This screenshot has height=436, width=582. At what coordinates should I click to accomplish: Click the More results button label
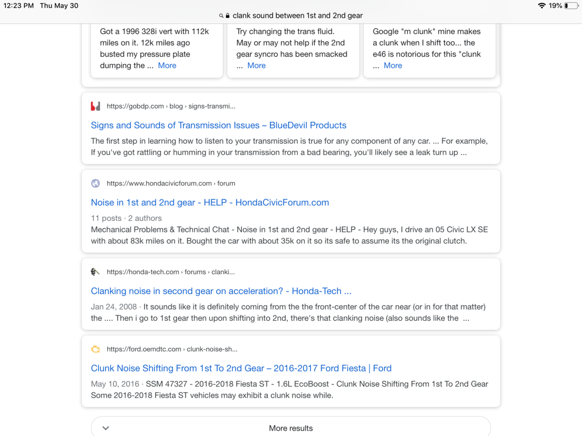(x=291, y=428)
